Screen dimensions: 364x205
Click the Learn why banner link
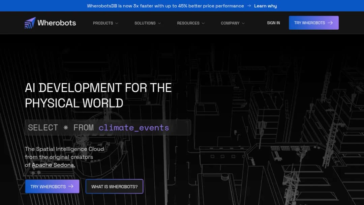click(265, 6)
